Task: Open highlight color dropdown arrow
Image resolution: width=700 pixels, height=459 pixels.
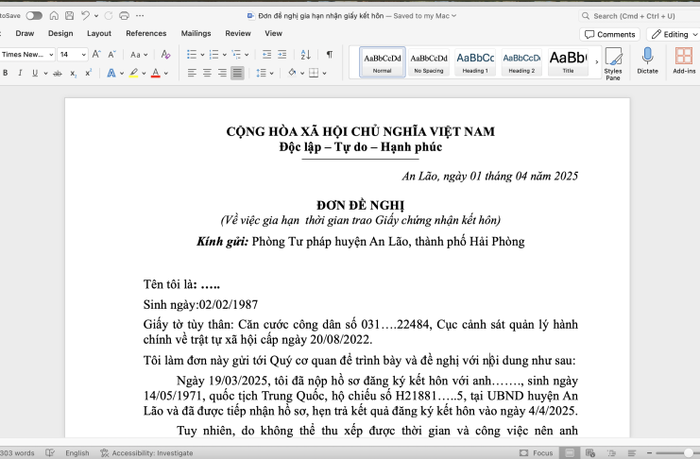Action: pos(144,74)
